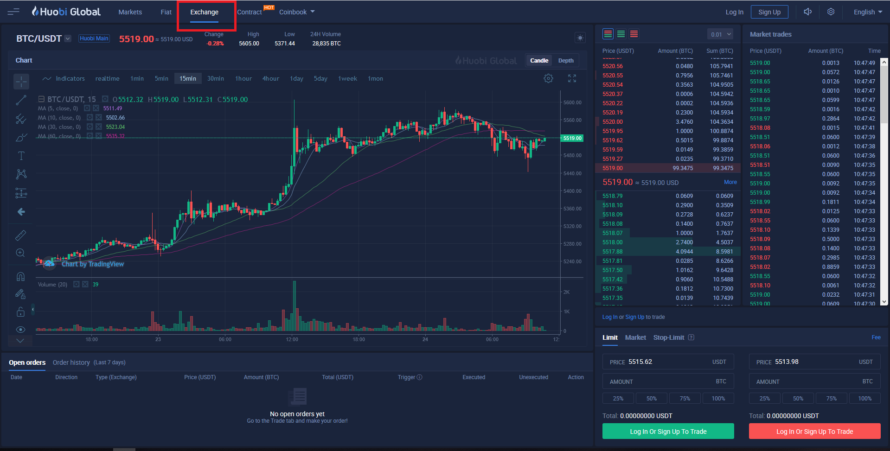This screenshot has height=451, width=890.
Task: Switch to Order history tab
Action: (x=71, y=362)
